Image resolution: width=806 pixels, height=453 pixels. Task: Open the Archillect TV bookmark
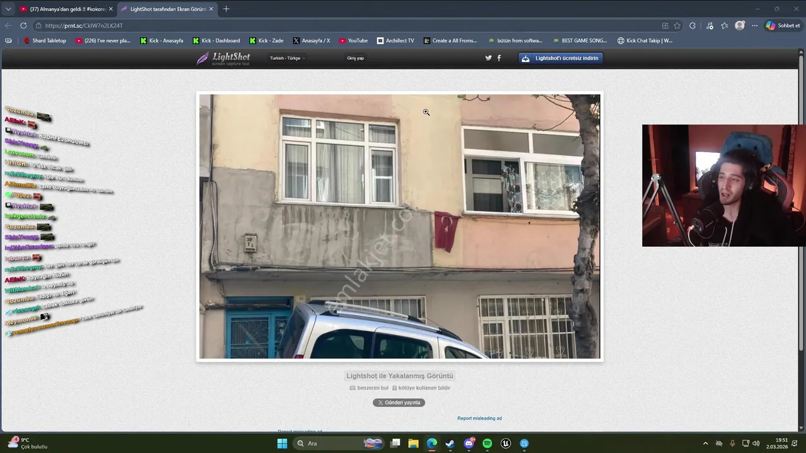395,41
